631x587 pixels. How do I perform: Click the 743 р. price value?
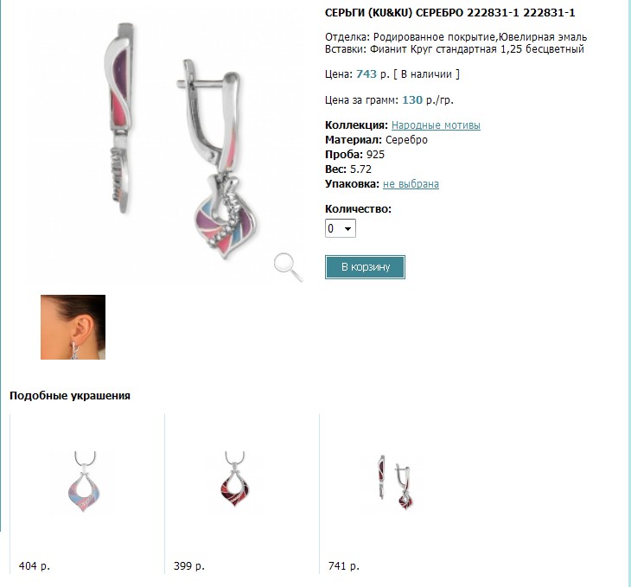[x=373, y=74]
